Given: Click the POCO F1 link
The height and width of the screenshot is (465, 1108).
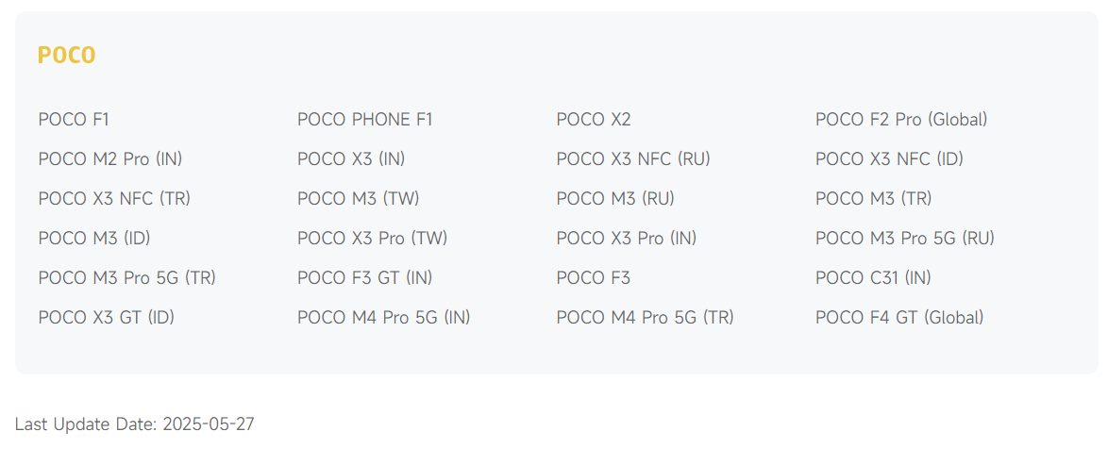Looking at the screenshot, I should 74,120.
